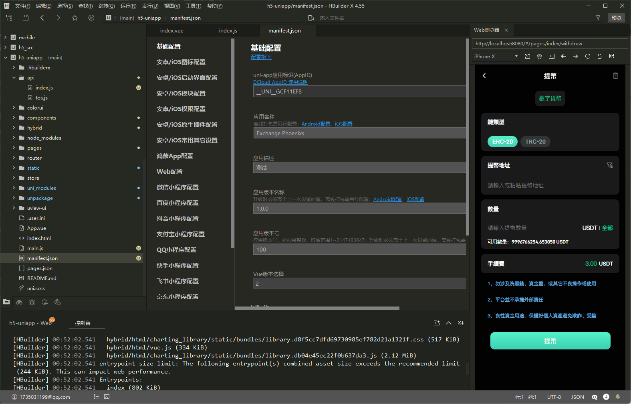Click the 预览 preview button

[x=616, y=18]
